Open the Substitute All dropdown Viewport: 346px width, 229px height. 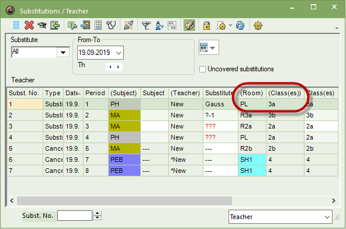(x=63, y=53)
